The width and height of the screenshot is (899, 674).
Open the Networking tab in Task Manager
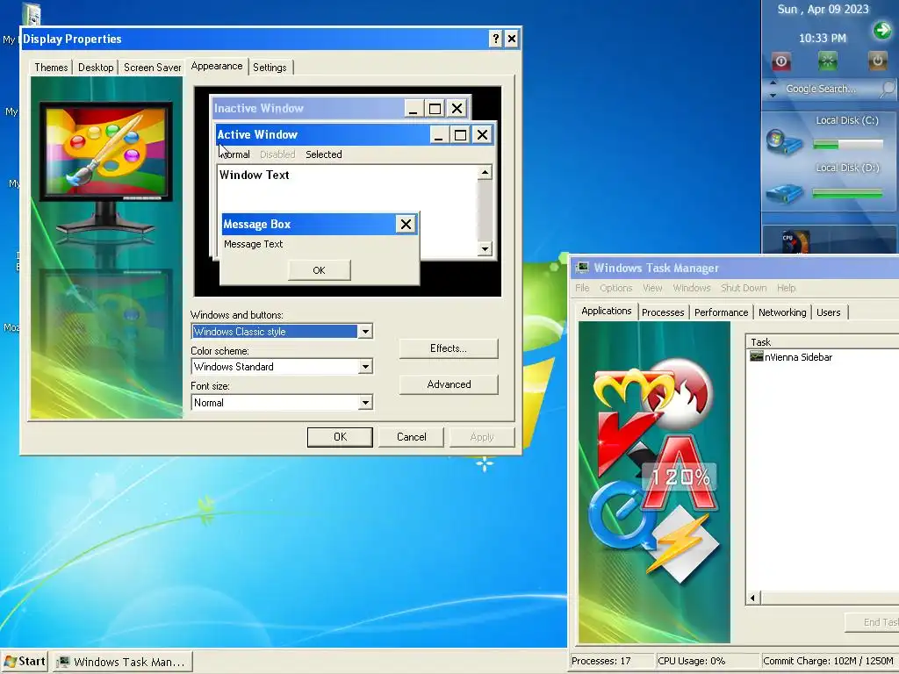782,312
